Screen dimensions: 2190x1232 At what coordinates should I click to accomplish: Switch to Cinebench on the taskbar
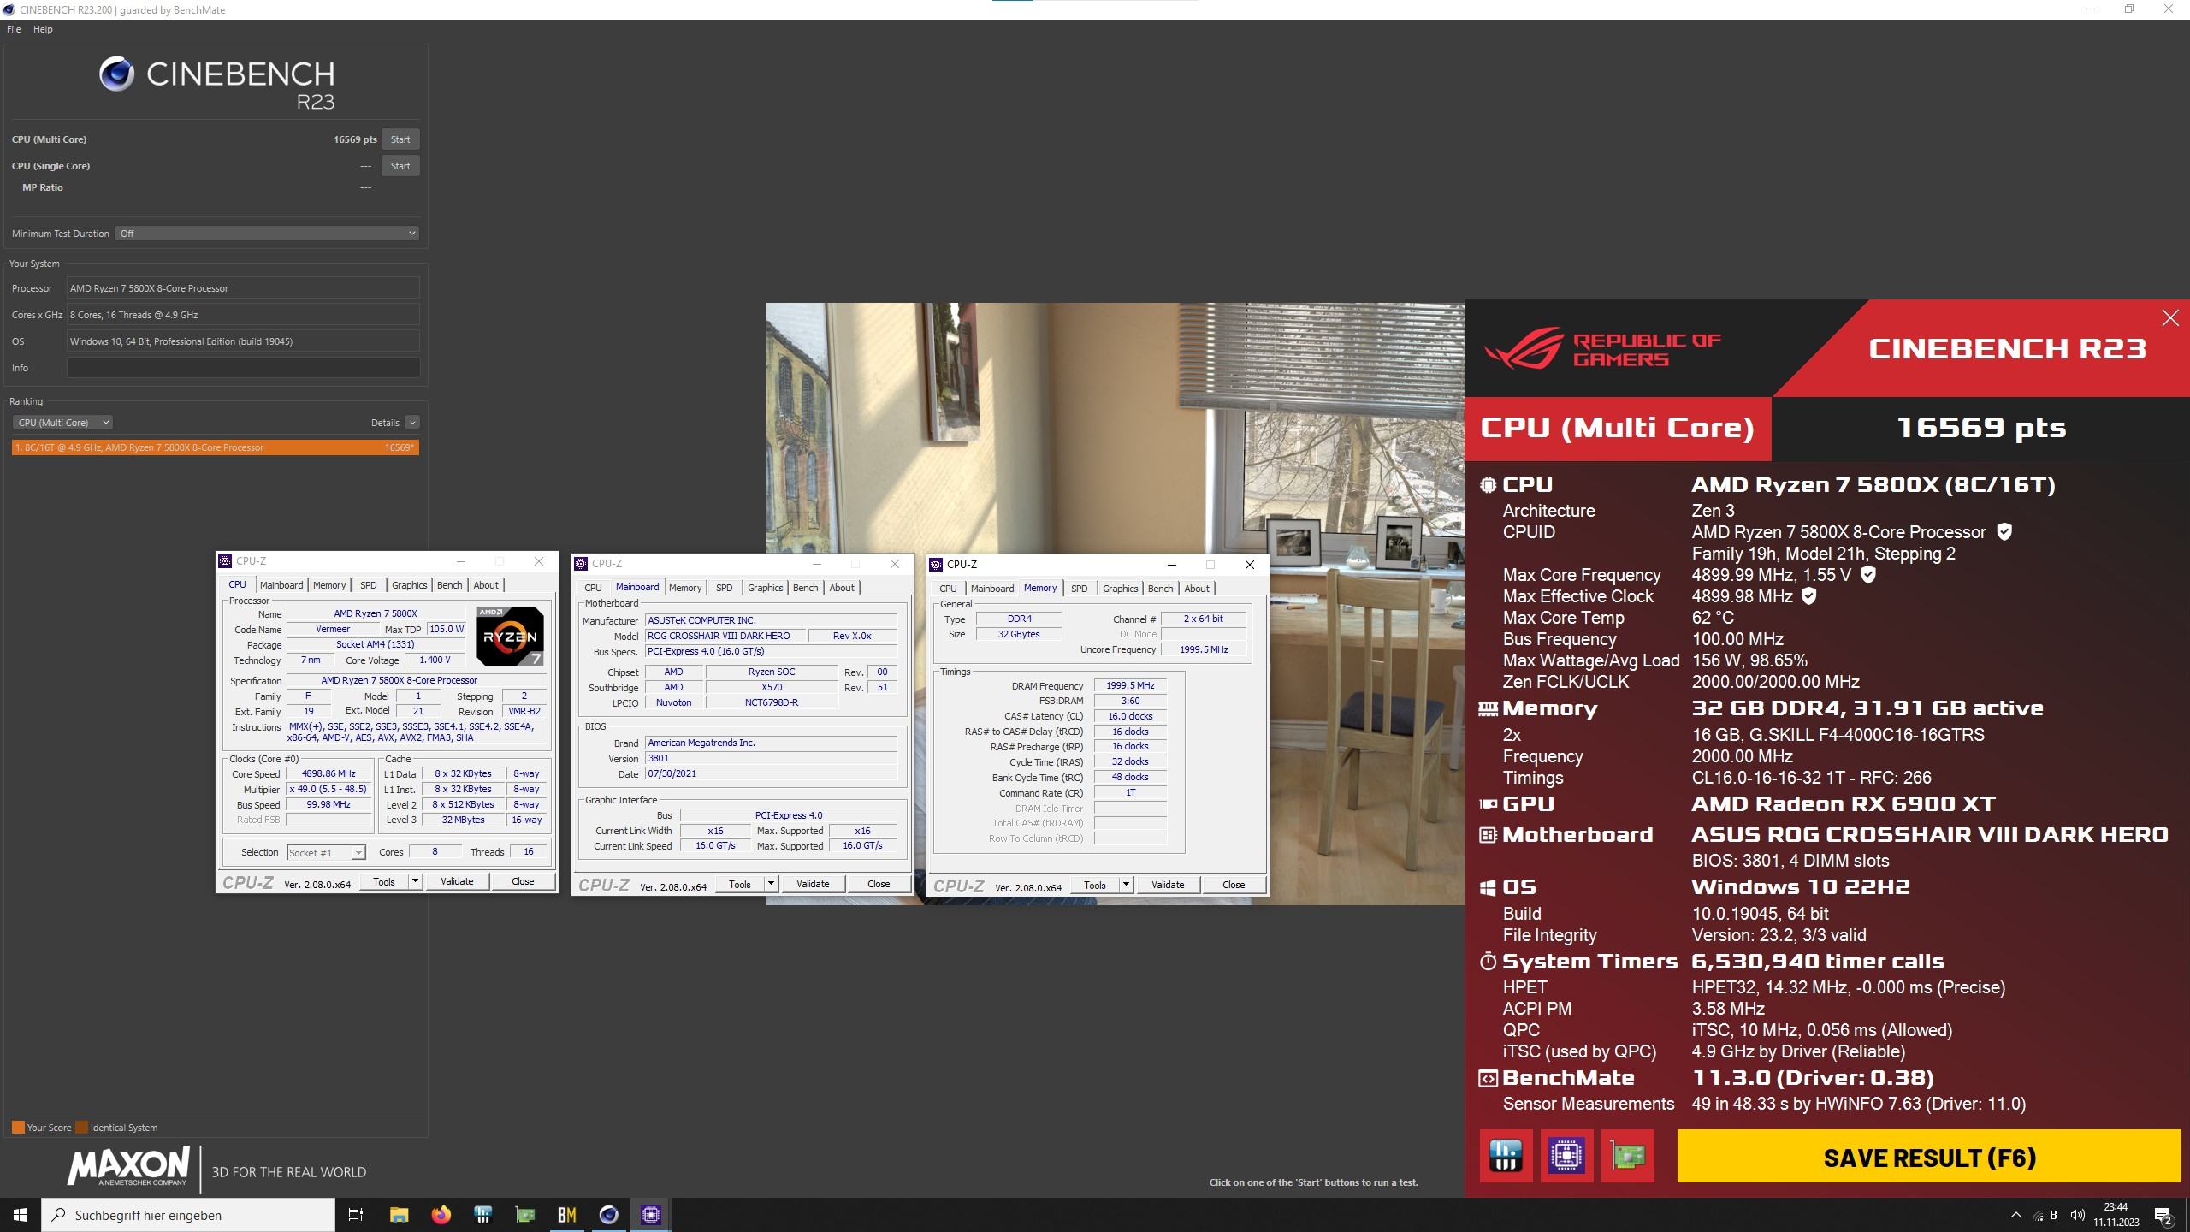[x=608, y=1215]
